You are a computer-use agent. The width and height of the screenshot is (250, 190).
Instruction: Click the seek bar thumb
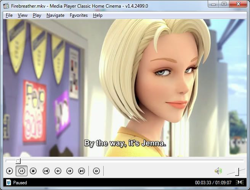[x=18, y=161]
